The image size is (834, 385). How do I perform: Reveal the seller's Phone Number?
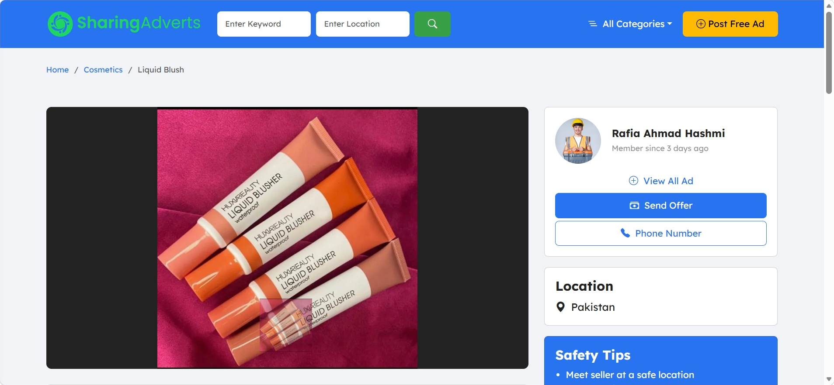pos(661,233)
